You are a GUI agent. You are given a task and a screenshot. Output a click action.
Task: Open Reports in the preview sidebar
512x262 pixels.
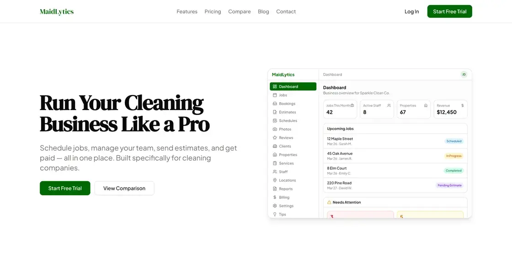point(293,189)
